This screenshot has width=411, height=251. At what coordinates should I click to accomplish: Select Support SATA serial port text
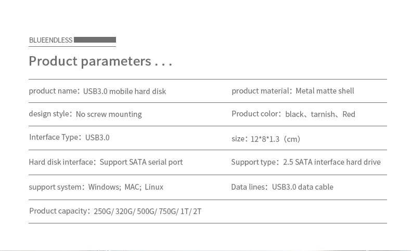pyautogui.click(x=141, y=162)
